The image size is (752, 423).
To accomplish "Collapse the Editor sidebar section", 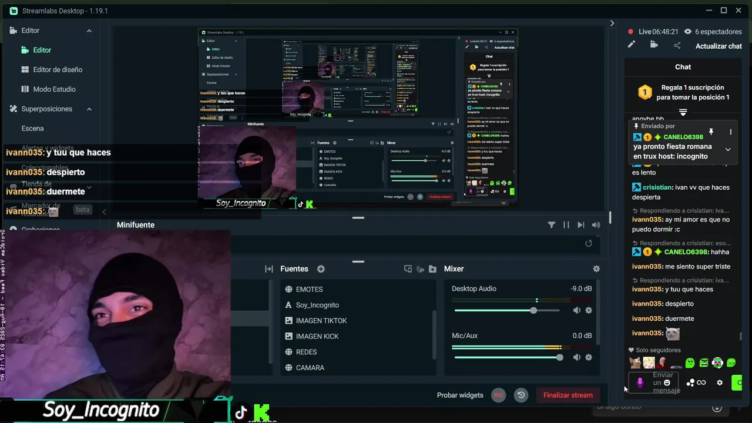I will coord(89,31).
